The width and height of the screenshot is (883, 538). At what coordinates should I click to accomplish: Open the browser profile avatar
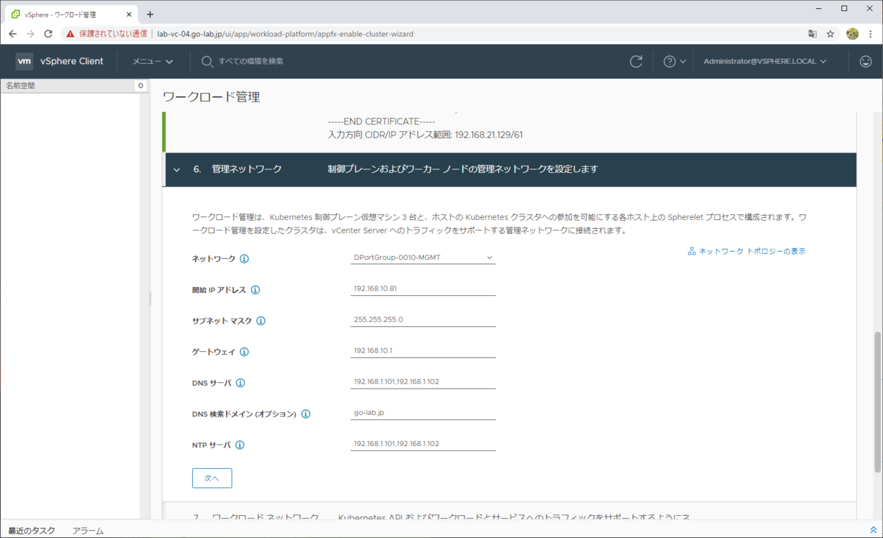click(x=852, y=33)
